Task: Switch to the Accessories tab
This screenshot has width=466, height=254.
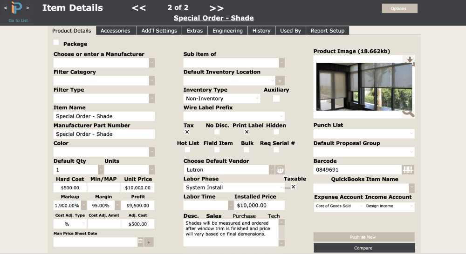Action: click(x=115, y=31)
